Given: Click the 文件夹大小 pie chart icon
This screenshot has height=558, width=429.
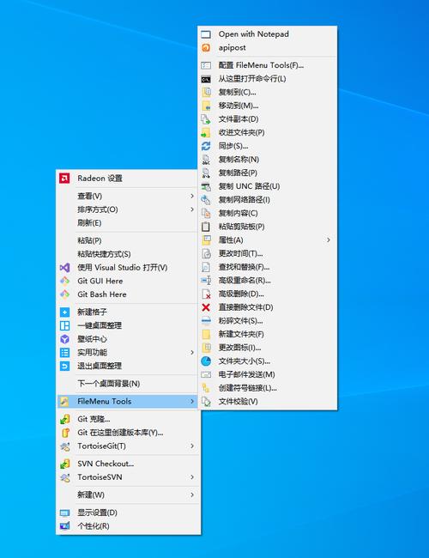Looking at the screenshot, I should 206,361.
